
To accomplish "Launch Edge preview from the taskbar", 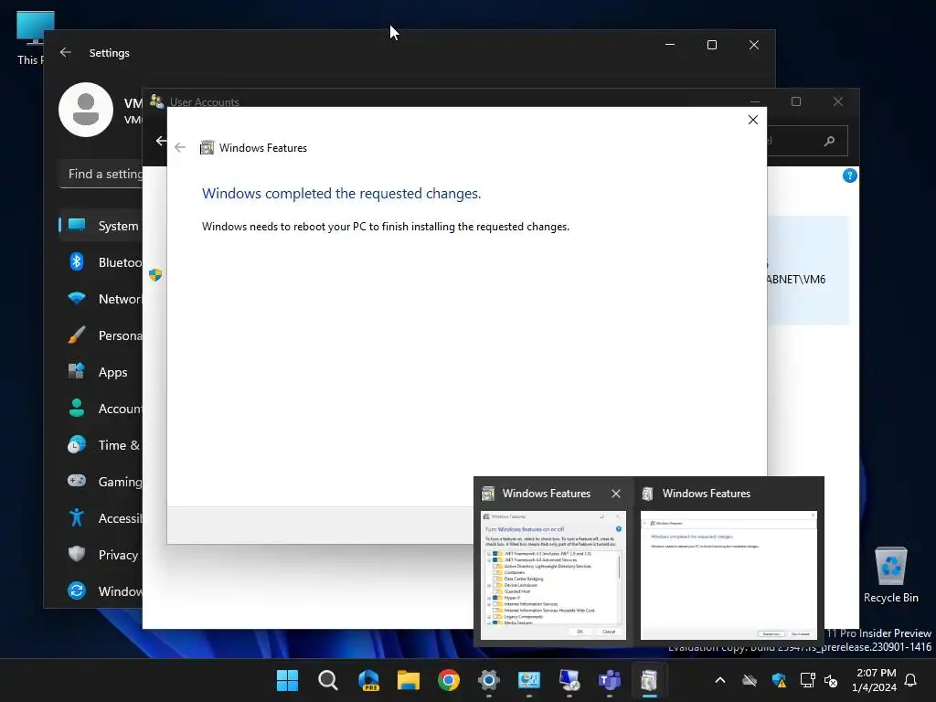I will [x=368, y=680].
